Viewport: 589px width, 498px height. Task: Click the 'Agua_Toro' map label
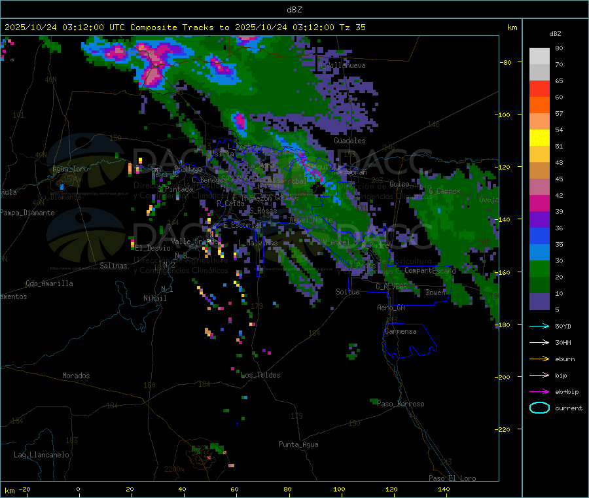click(x=70, y=169)
